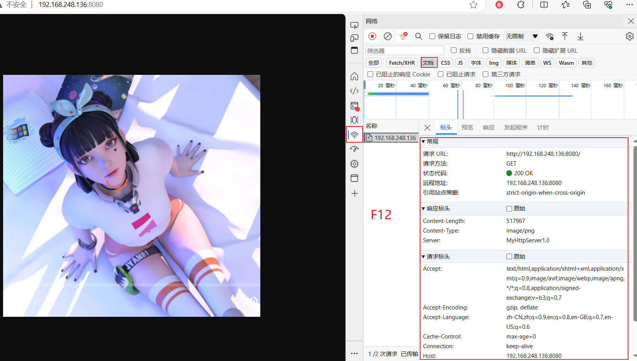The image size is (637, 361).
Task: Switch to the 响应 tab
Action: (x=489, y=128)
